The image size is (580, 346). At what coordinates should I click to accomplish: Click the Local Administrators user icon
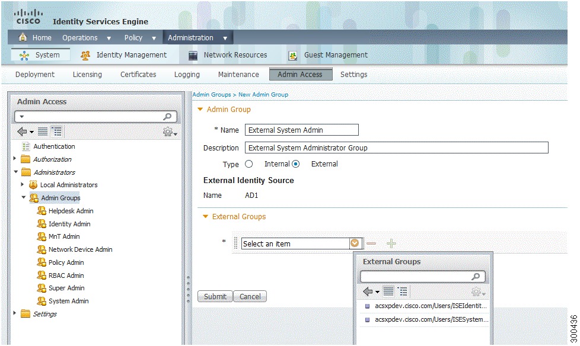[x=33, y=185]
